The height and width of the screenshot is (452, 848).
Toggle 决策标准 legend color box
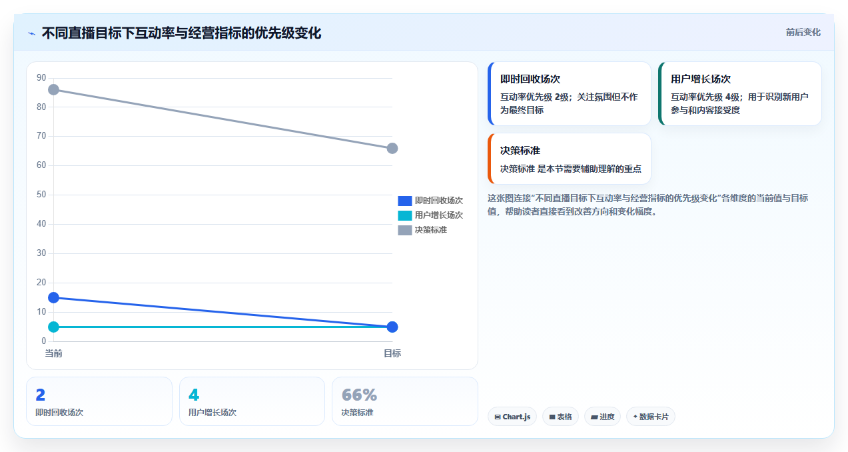[x=405, y=230]
